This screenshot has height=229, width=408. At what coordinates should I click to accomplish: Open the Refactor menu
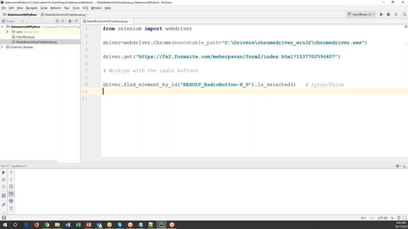point(55,8)
